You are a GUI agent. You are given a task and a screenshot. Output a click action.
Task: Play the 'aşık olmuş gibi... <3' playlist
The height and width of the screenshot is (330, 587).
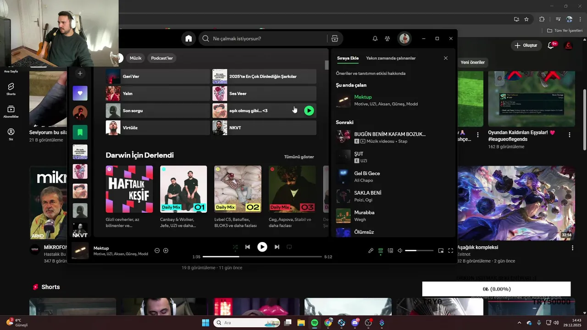pos(309,110)
